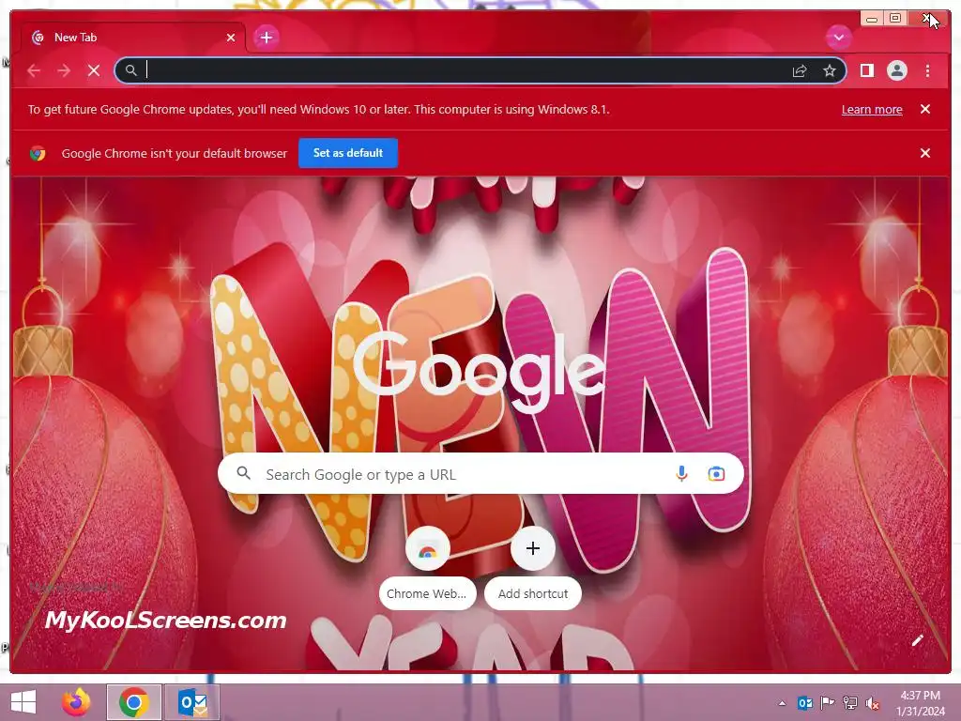Dismiss the default browser infobar
The height and width of the screenshot is (721, 961).
[925, 153]
